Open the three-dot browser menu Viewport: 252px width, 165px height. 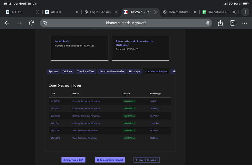(245, 23)
